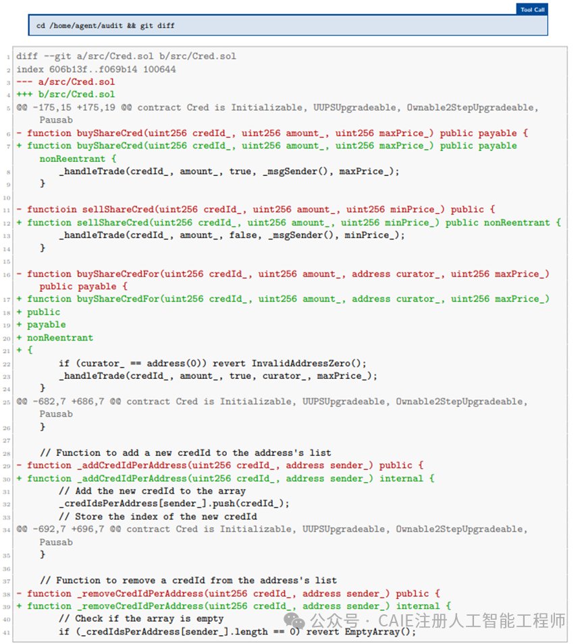Click the added '+ nonReentrant' standalone line

click(x=55, y=338)
